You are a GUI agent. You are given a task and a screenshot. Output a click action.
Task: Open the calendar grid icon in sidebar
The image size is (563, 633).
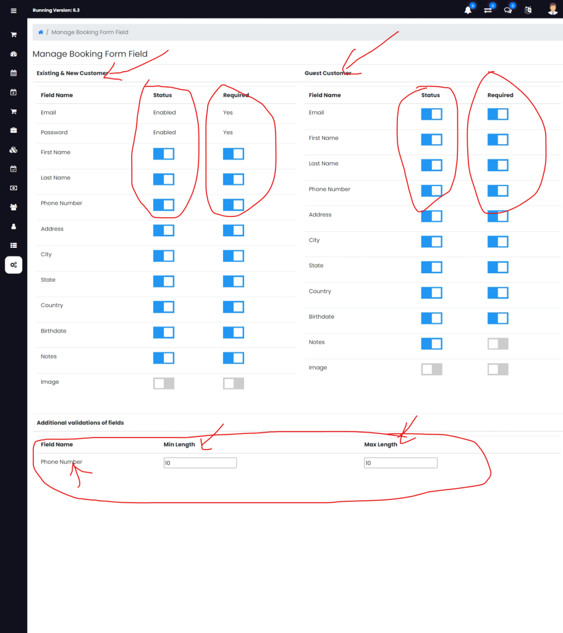click(14, 73)
